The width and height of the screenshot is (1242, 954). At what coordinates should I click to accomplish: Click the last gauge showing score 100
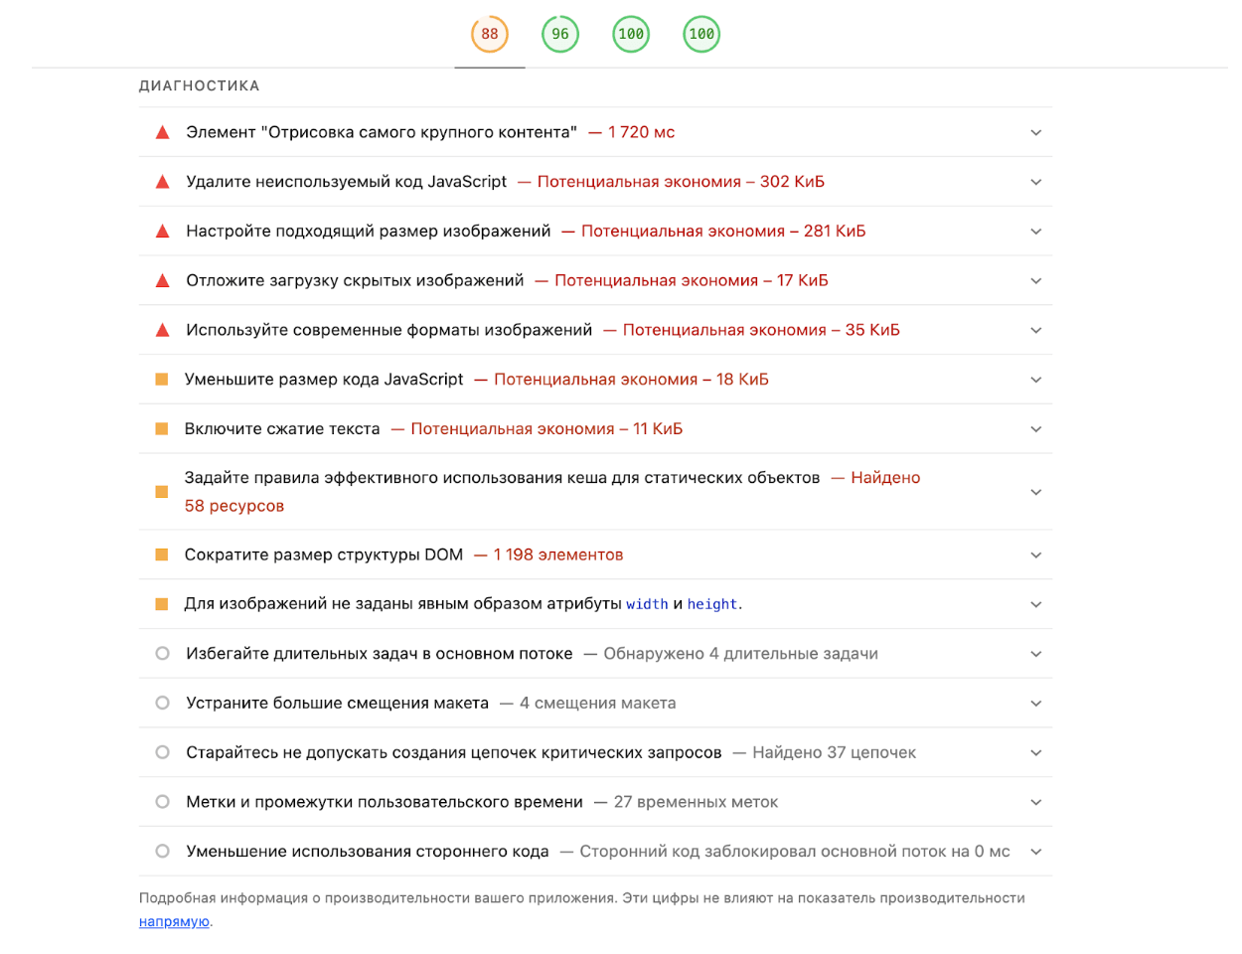(x=701, y=34)
